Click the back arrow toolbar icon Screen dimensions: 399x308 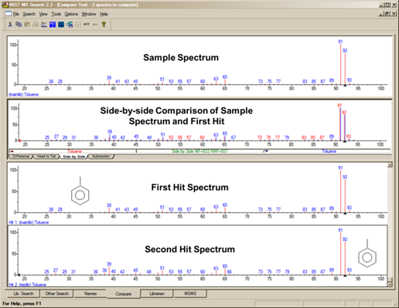point(95,25)
